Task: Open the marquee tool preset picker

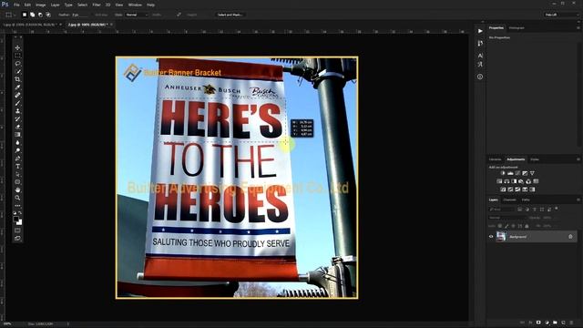Action: [x=10, y=15]
